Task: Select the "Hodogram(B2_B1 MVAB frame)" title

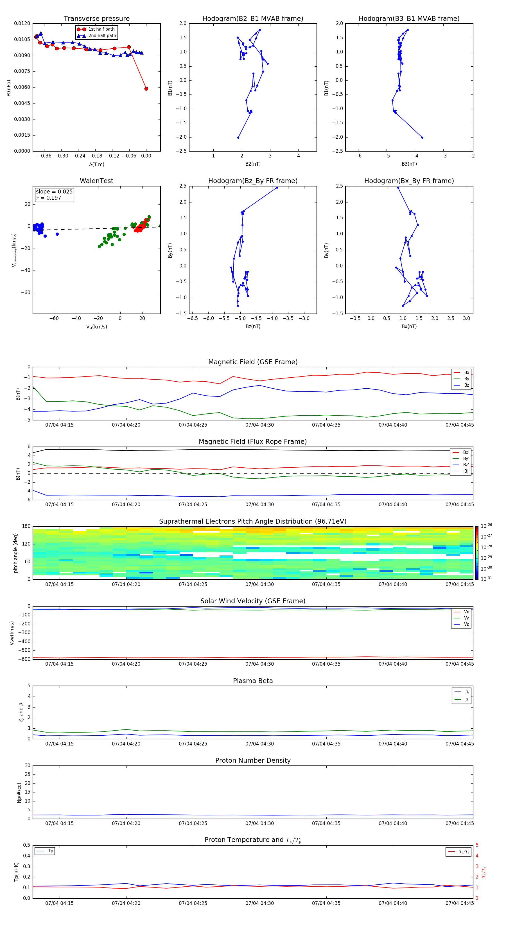Action: (x=253, y=19)
